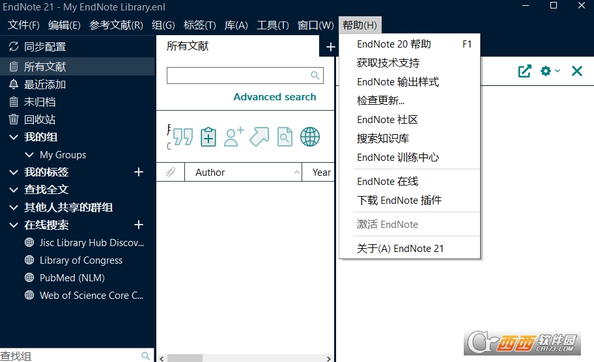Click the Advanced search link
Image resolution: width=594 pixels, height=362 pixels.
pyautogui.click(x=275, y=97)
